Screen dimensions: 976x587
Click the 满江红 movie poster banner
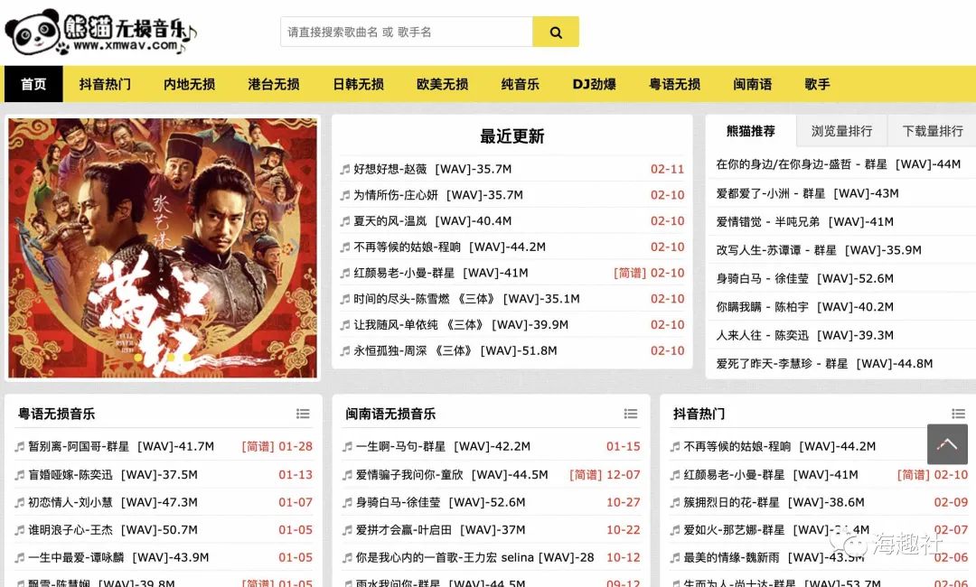(163, 248)
